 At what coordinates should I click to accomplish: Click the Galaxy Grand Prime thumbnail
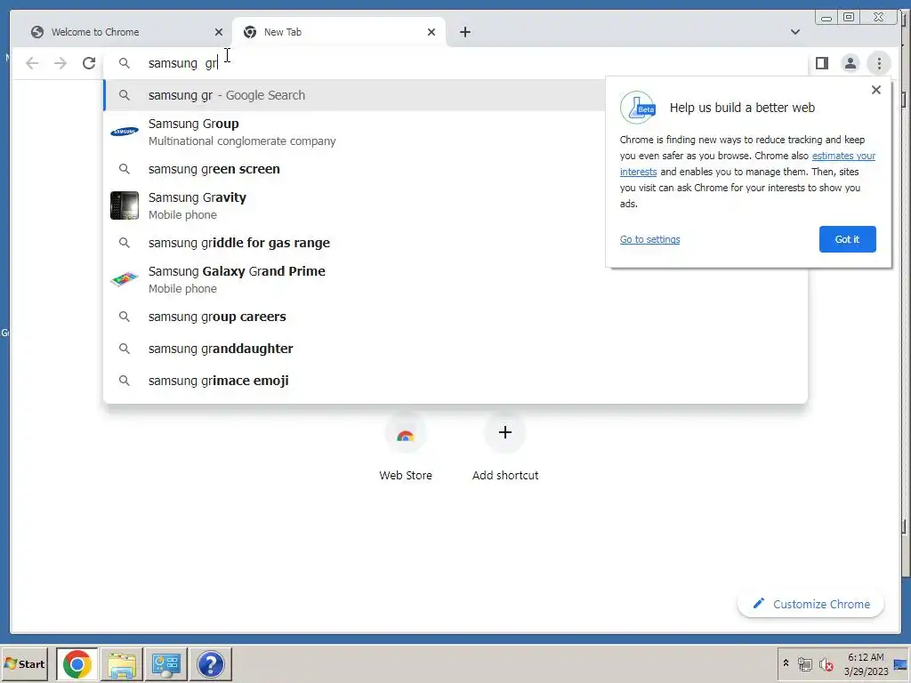(125, 279)
